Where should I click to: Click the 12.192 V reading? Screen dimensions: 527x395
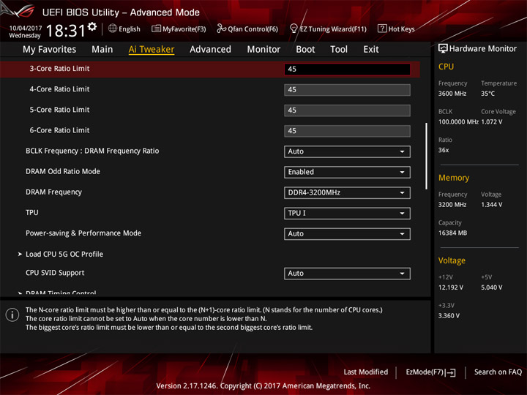tap(451, 287)
